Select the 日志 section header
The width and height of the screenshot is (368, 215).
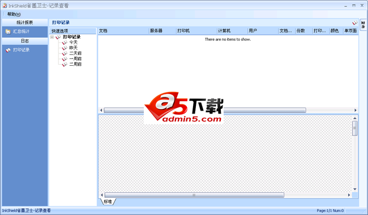[x=25, y=41]
